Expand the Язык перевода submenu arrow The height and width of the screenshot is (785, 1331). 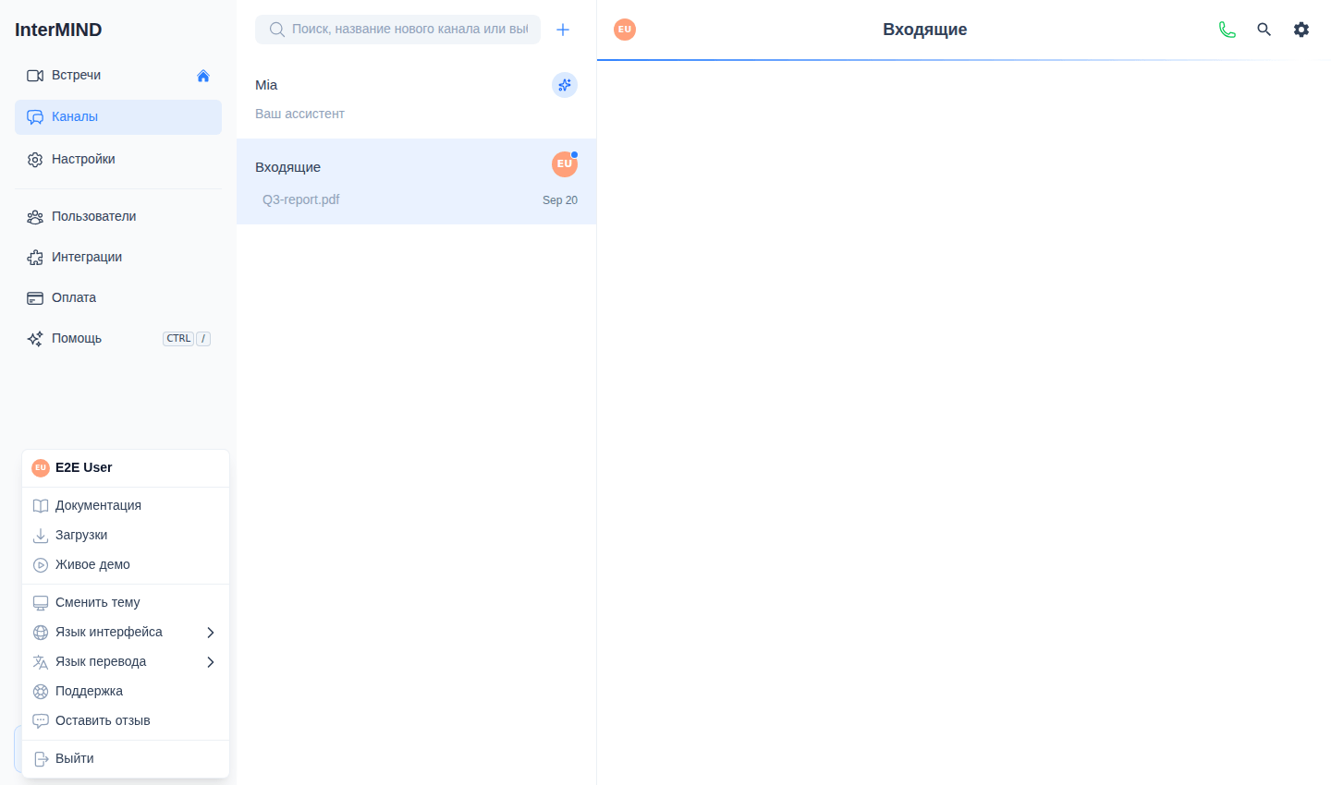[x=211, y=662]
